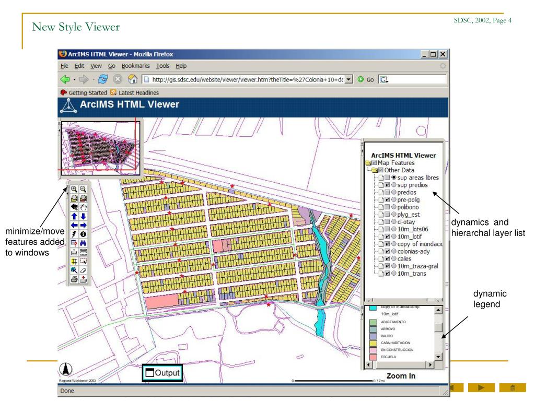Uncheck the pre-polig layer checkbox

tap(387, 200)
